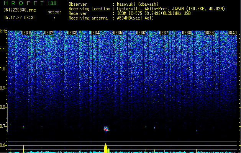Image resolution: width=241 pixels, height=153 pixels.
Task: Click the kHz axis unit label
Action: [3, 31]
